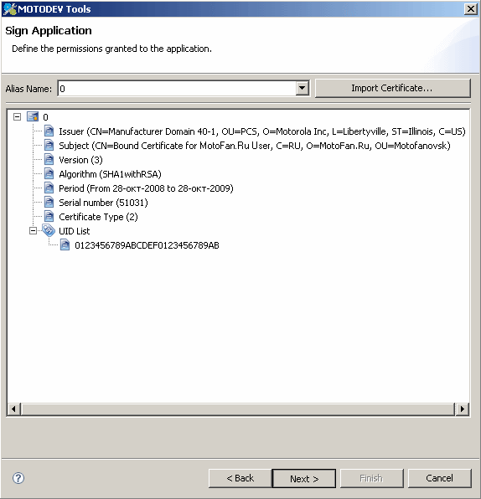The height and width of the screenshot is (499, 481).
Task: Collapse the root certificate node 0
Action: (18, 116)
